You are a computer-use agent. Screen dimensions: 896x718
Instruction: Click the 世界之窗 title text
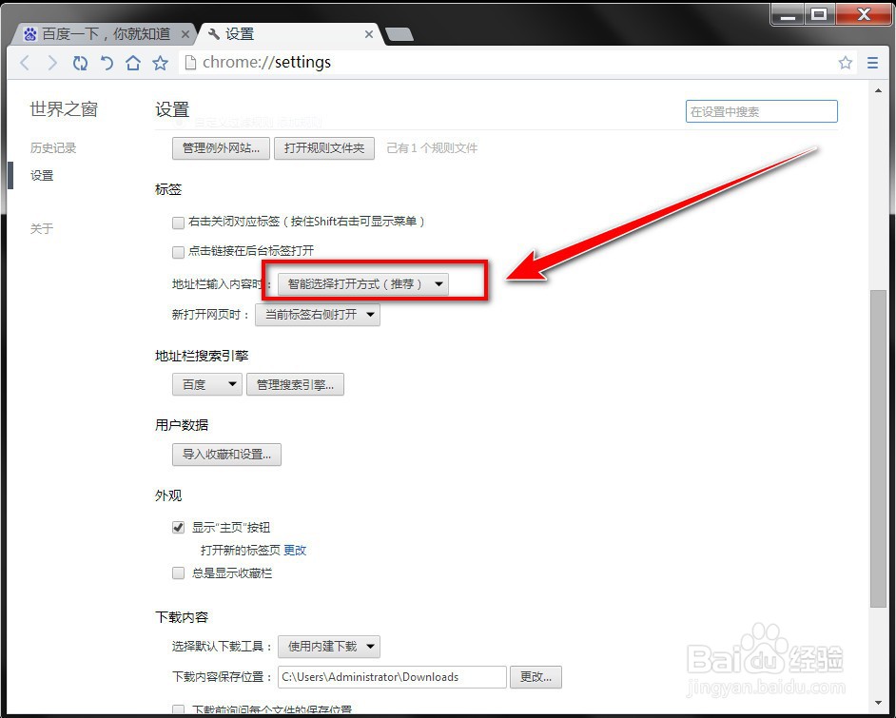tap(64, 109)
